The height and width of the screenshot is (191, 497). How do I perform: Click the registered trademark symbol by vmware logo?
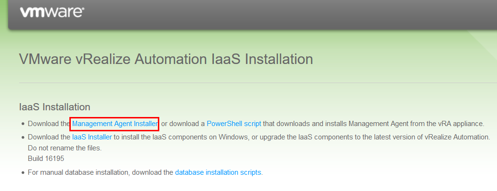pos(83,10)
